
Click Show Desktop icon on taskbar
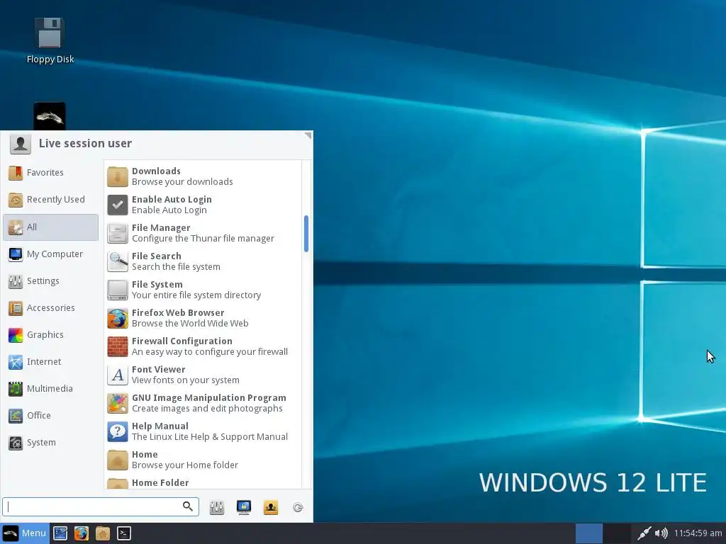[60, 533]
